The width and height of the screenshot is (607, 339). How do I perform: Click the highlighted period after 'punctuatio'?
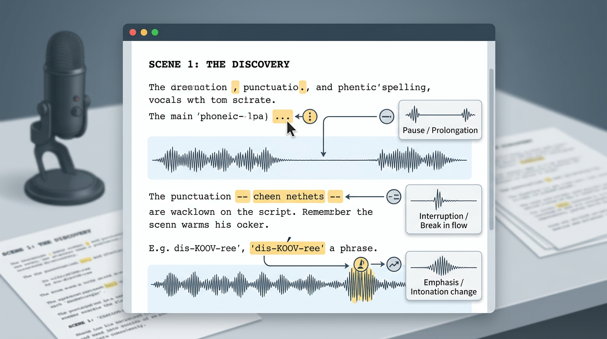[x=303, y=87]
